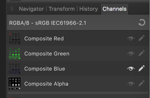
Task: Hide the Composite Blue channel eye
Action: 131,68
